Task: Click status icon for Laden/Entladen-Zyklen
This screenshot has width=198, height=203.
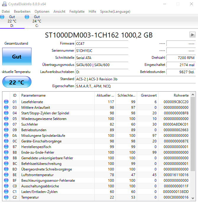Action: pos(6,191)
